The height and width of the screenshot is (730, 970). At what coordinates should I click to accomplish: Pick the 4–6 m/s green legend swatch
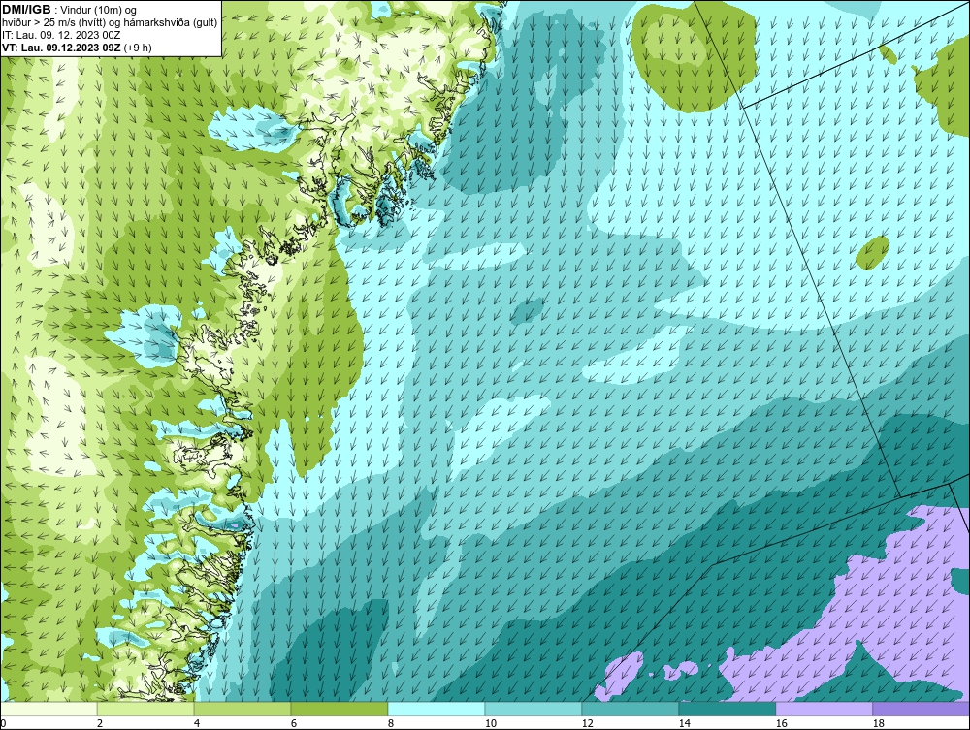[x=242, y=709]
